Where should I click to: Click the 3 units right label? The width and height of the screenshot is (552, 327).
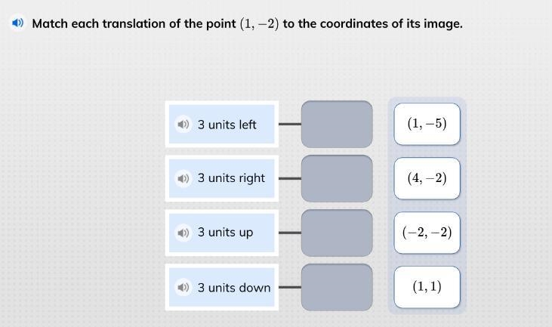click(x=231, y=178)
